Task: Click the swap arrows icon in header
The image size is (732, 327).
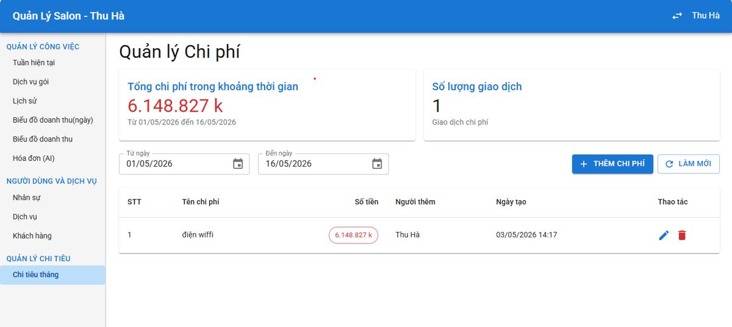Action: pos(677,16)
